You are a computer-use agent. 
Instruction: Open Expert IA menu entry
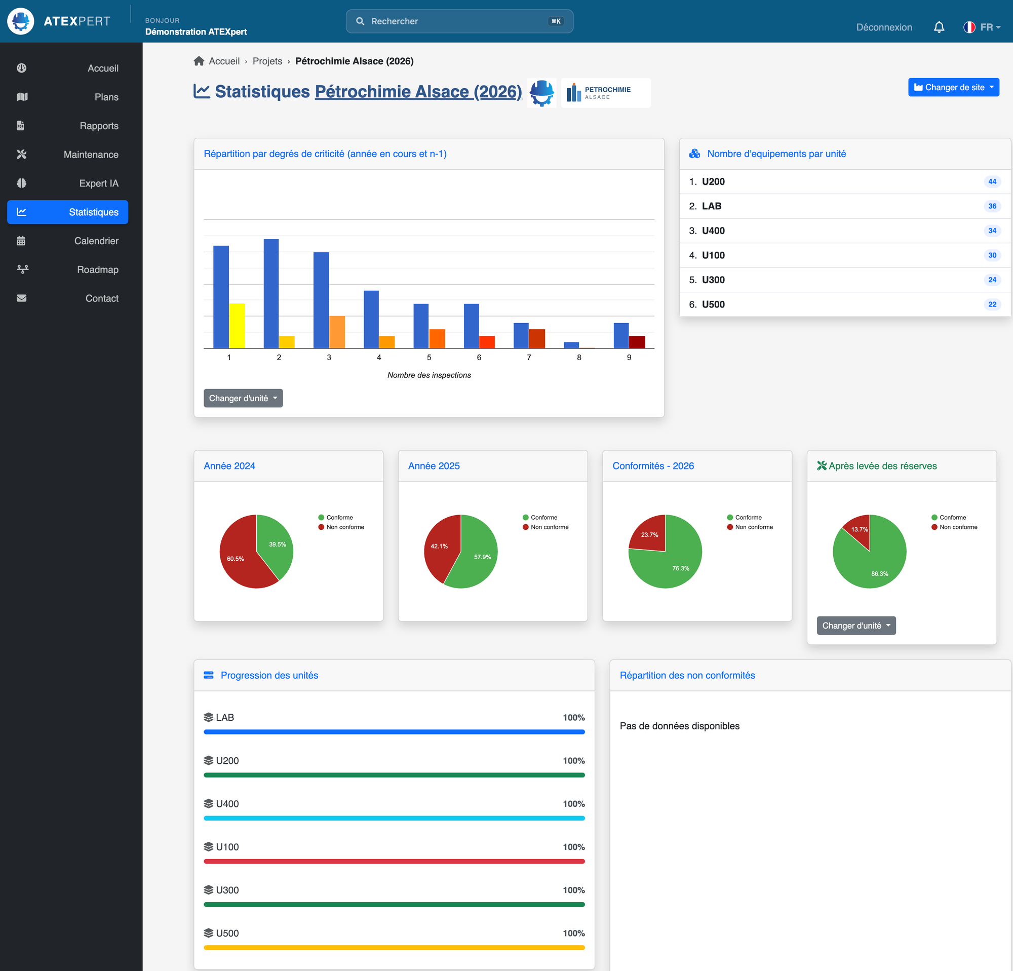[x=68, y=183]
